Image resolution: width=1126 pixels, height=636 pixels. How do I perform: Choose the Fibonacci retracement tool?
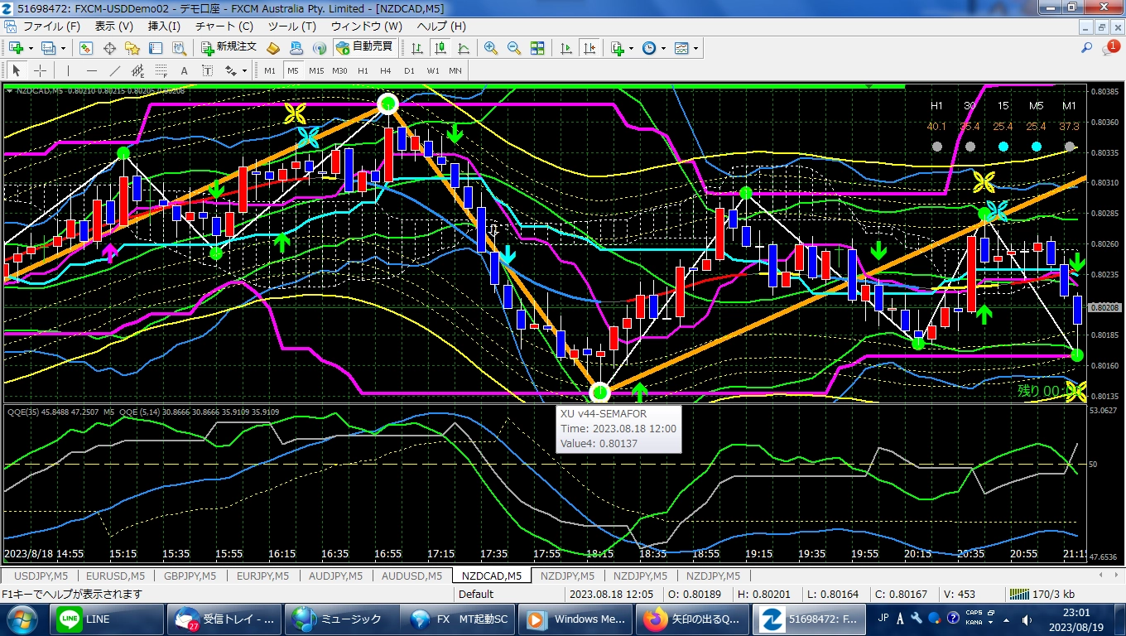tap(161, 70)
